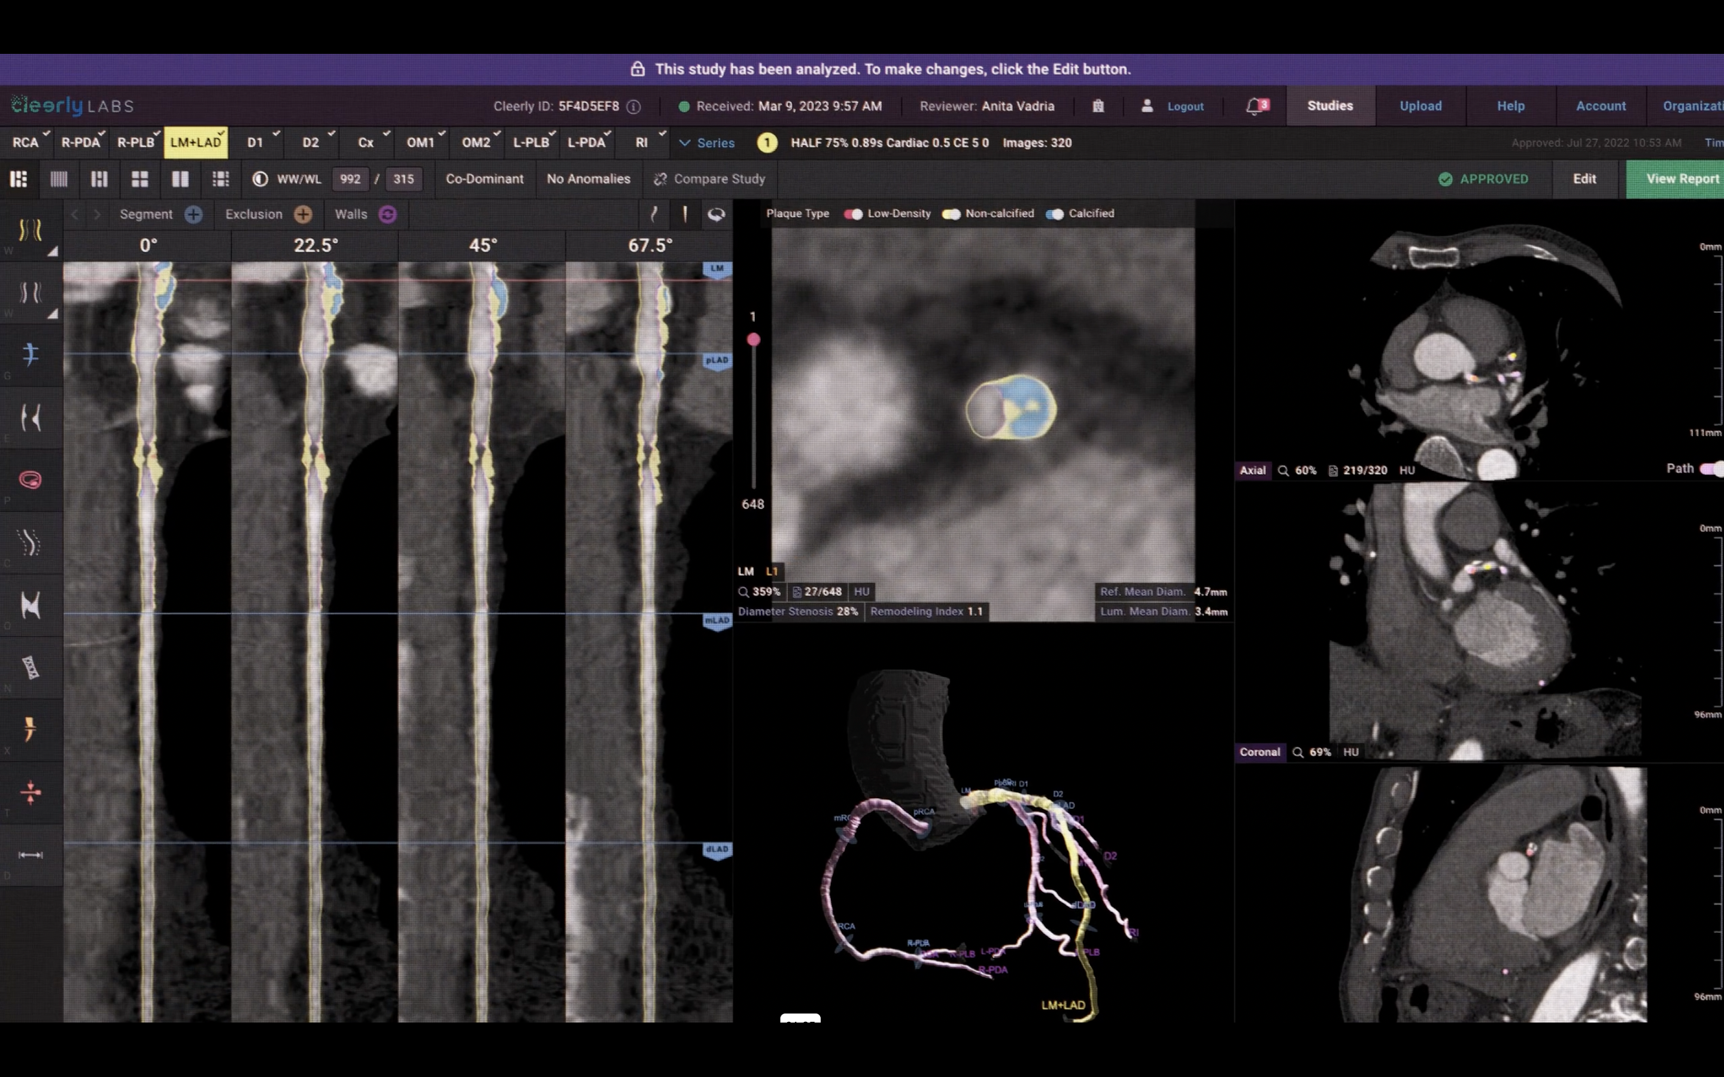Viewport: 1724px width, 1077px height.
Task: Adjust the pink cross-section slice slider handle
Action: pyautogui.click(x=753, y=340)
